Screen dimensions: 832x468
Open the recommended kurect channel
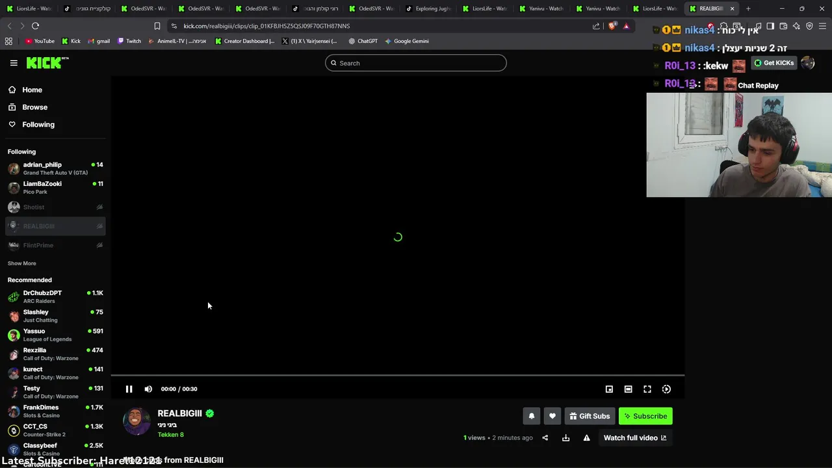56,373
